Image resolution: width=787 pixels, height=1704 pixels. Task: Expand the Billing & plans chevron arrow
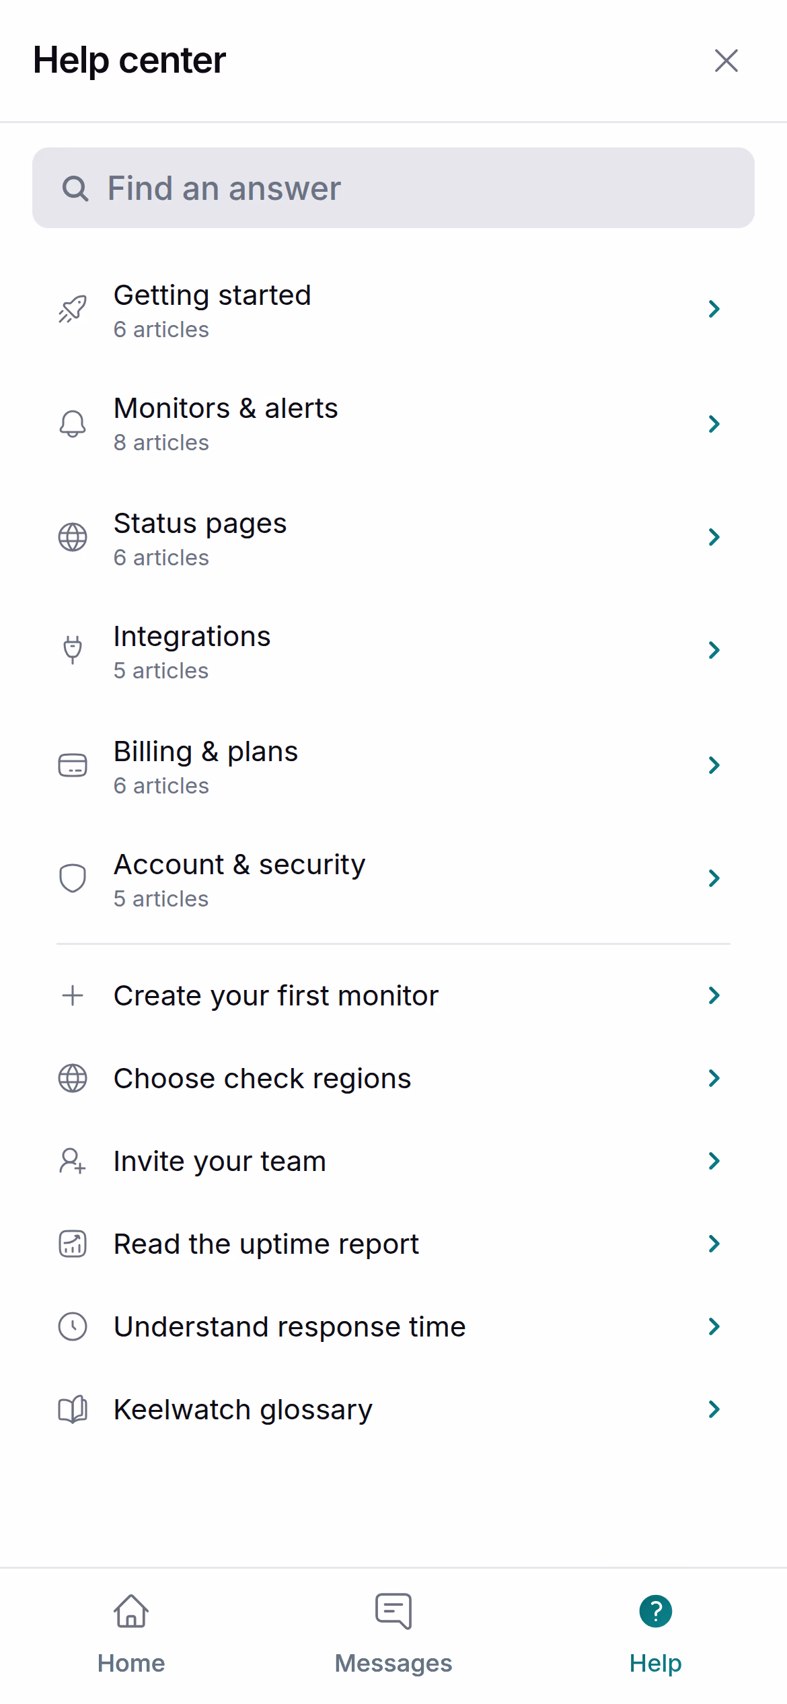pyautogui.click(x=714, y=765)
